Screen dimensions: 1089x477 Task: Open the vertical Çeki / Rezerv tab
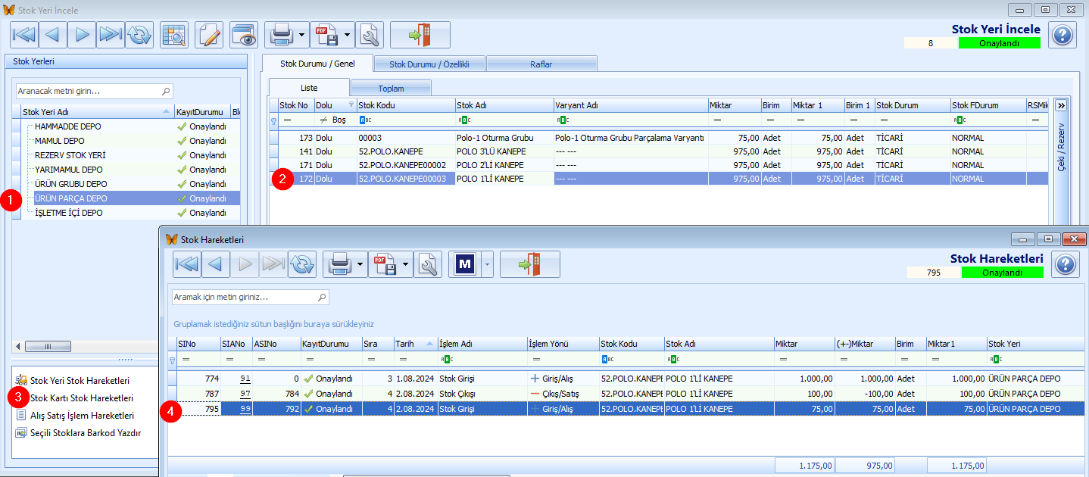pos(1061,147)
